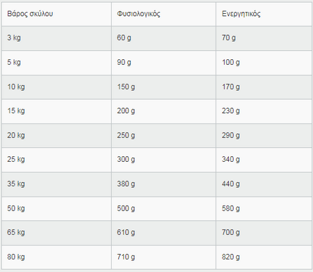Click the '150 g' cell
This screenshot has height=272, width=313.
point(163,87)
